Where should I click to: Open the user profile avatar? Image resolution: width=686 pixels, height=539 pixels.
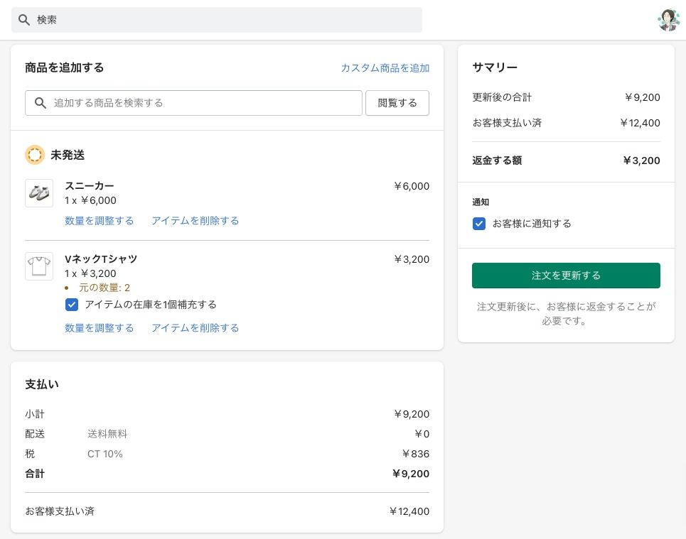pyautogui.click(x=668, y=20)
